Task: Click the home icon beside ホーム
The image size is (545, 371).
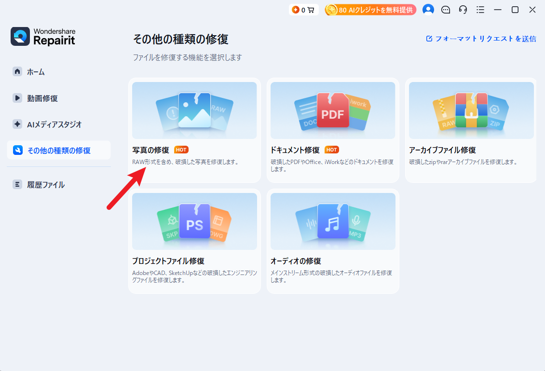Action: tap(17, 71)
